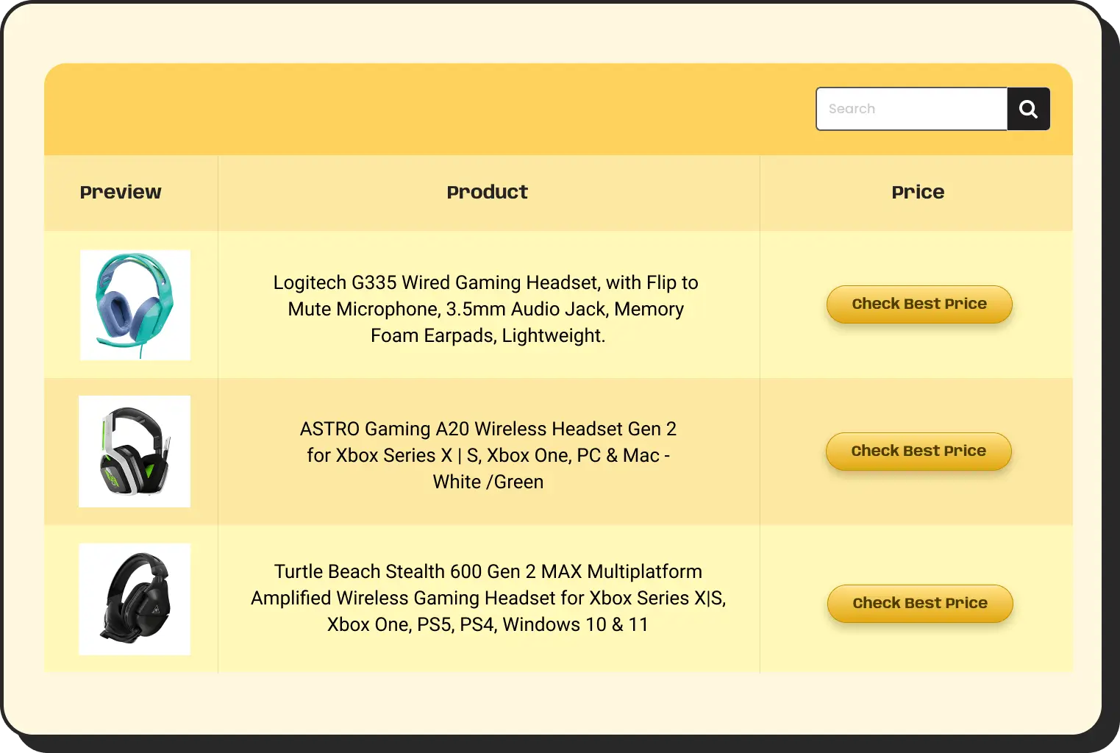
Task: Check Best Price for Logitech G335
Action: coord(919,304)
